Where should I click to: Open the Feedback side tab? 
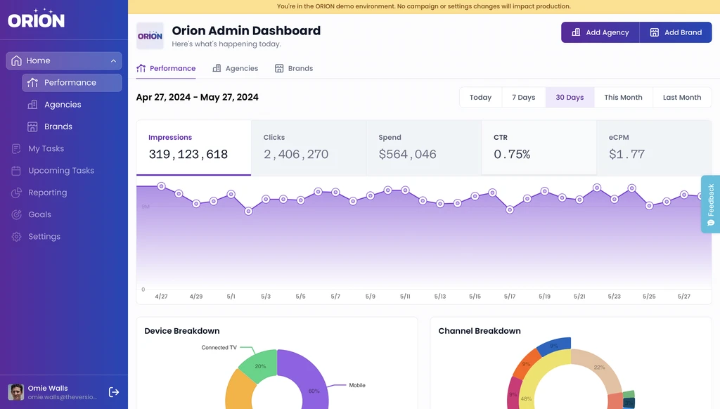(x=710, y=204)
